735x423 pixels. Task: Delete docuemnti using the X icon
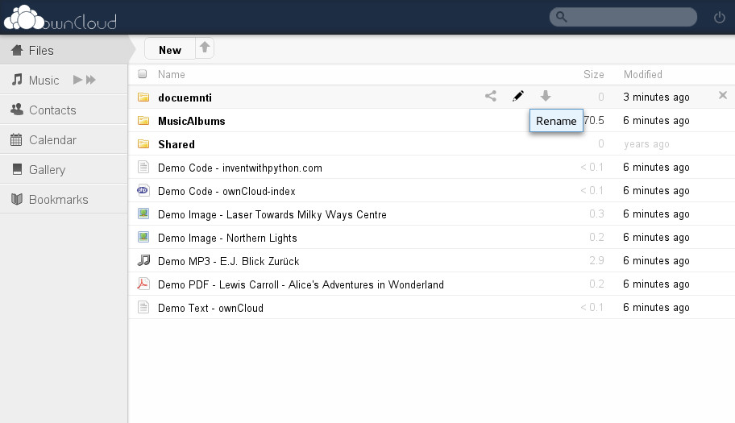(723, 96)
